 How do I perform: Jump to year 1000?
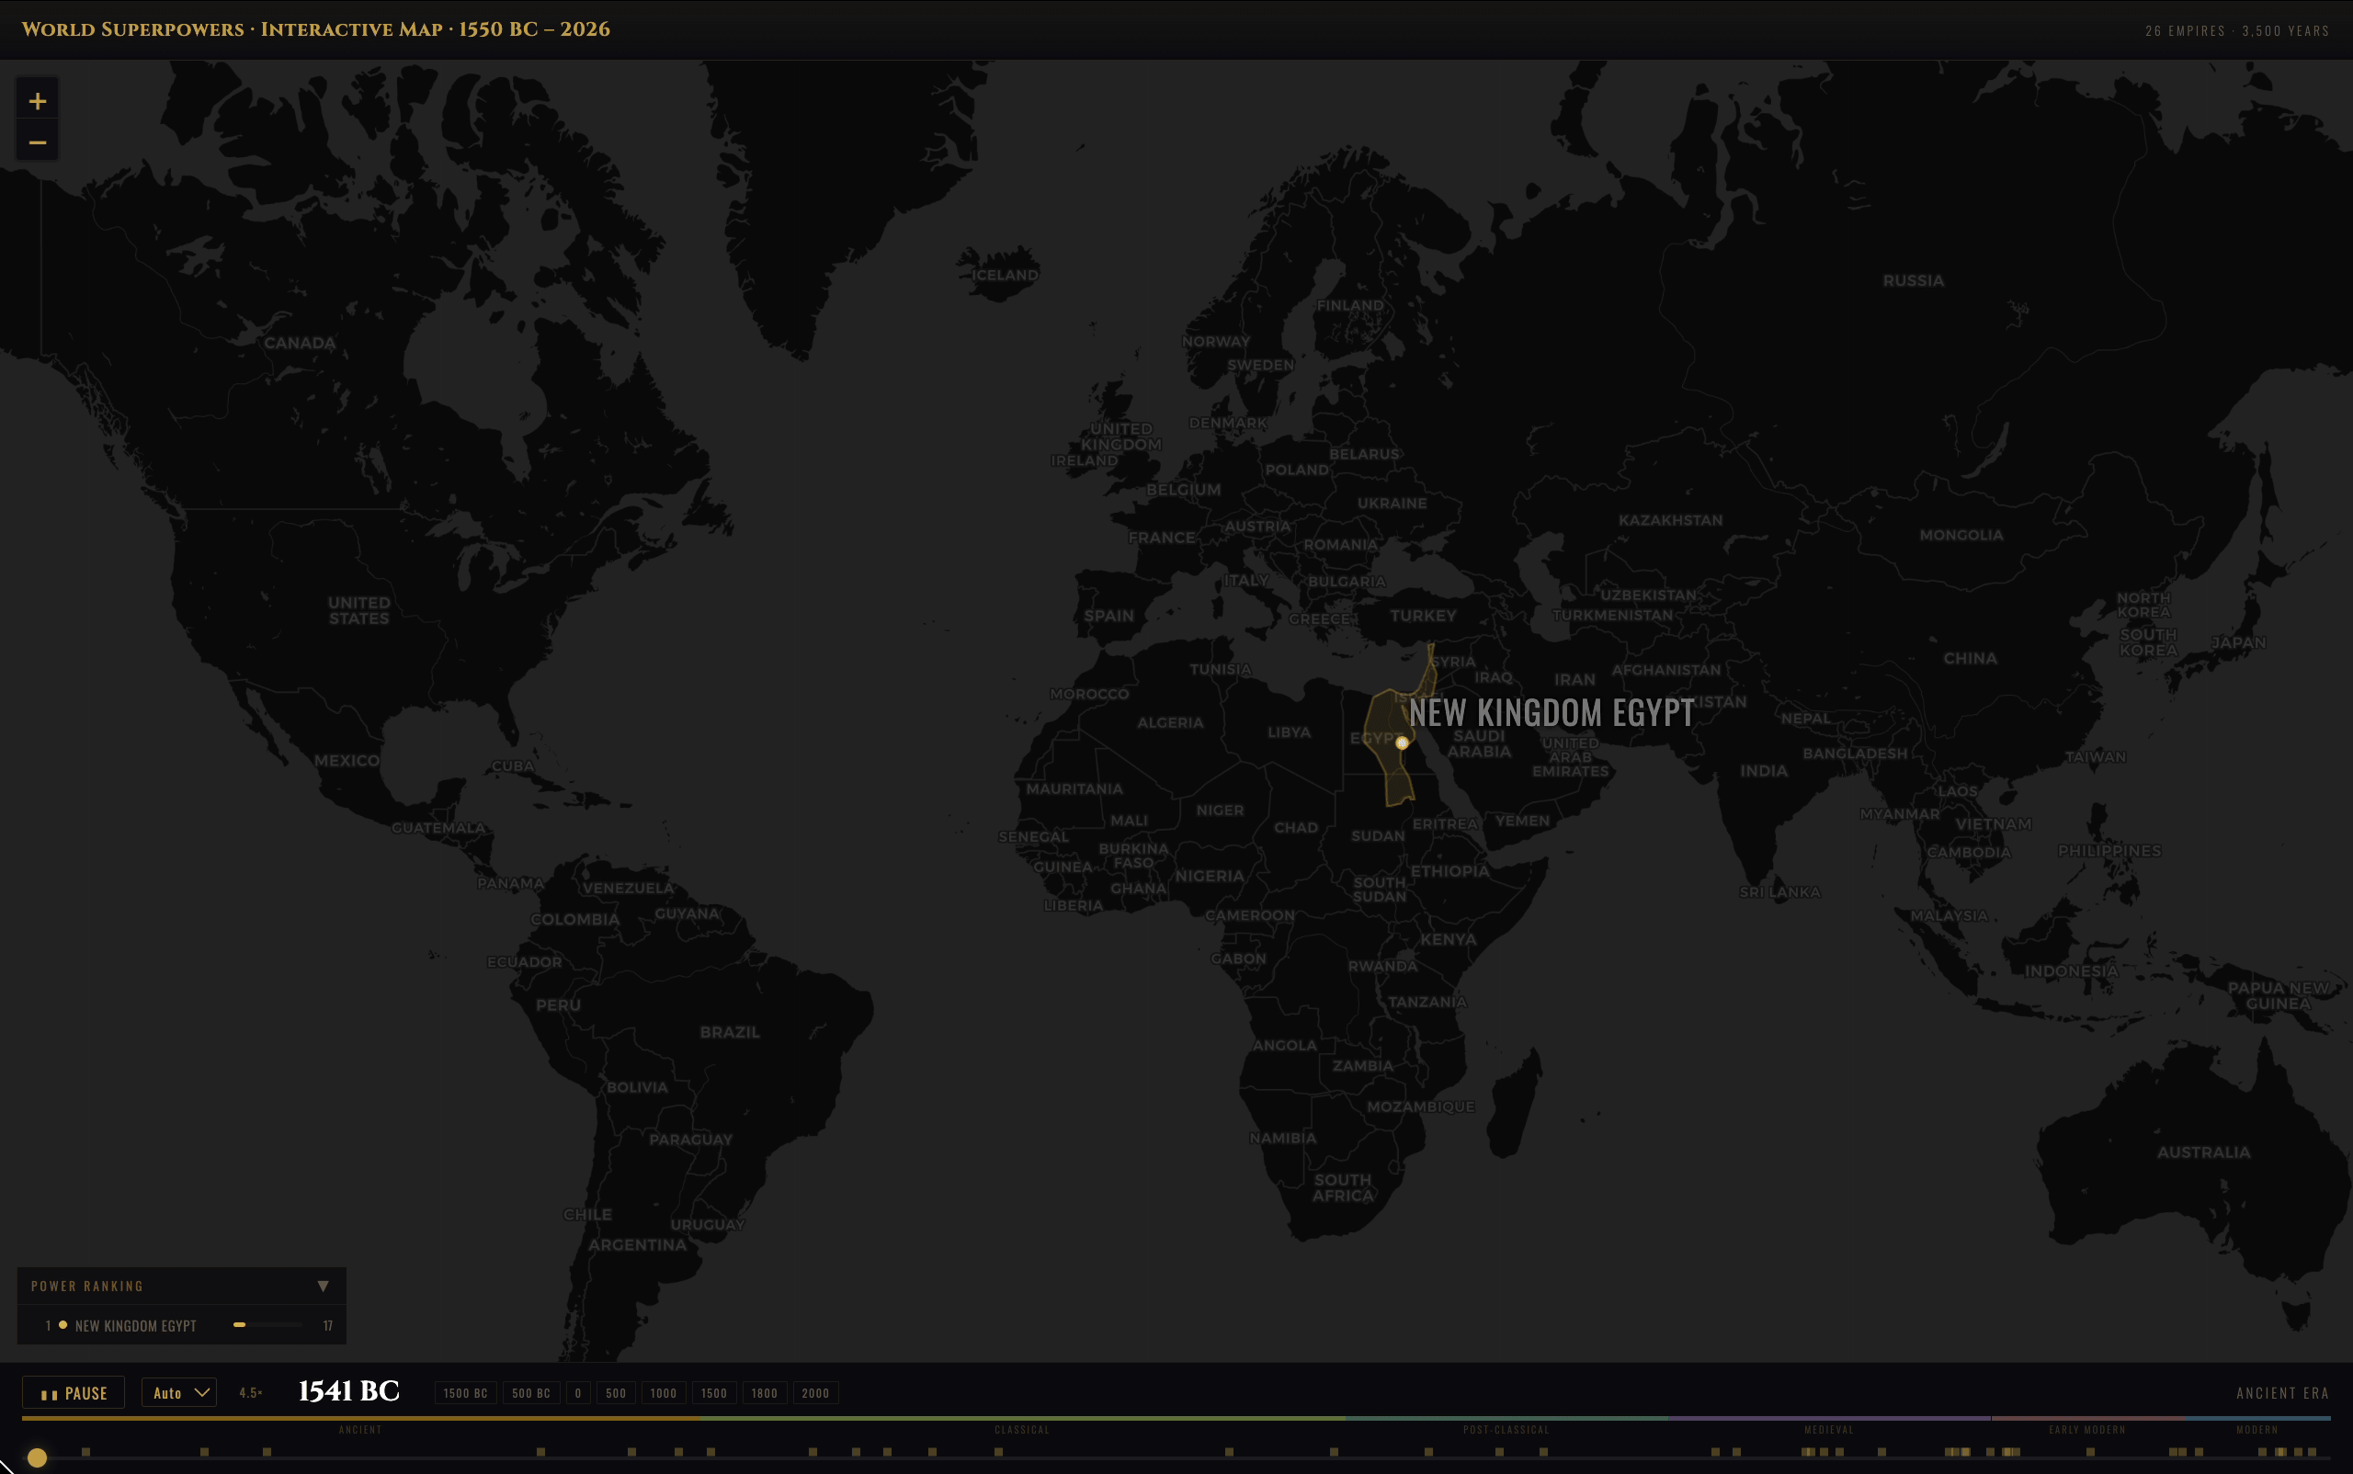point(663,1393)
